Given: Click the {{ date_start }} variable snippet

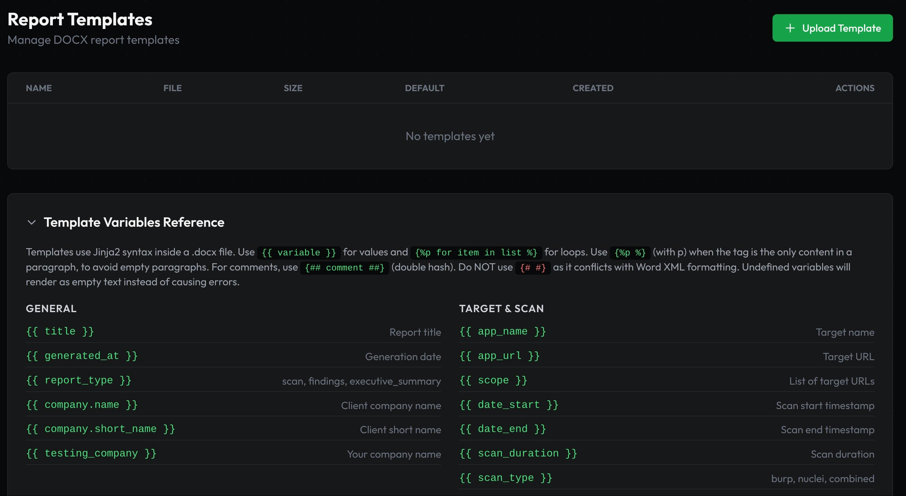Looking at the screenshot, I should [x=509, y=404].
